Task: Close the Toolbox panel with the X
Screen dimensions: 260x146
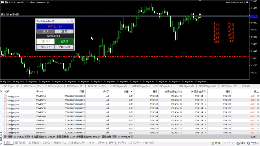Action: (1, 91)
